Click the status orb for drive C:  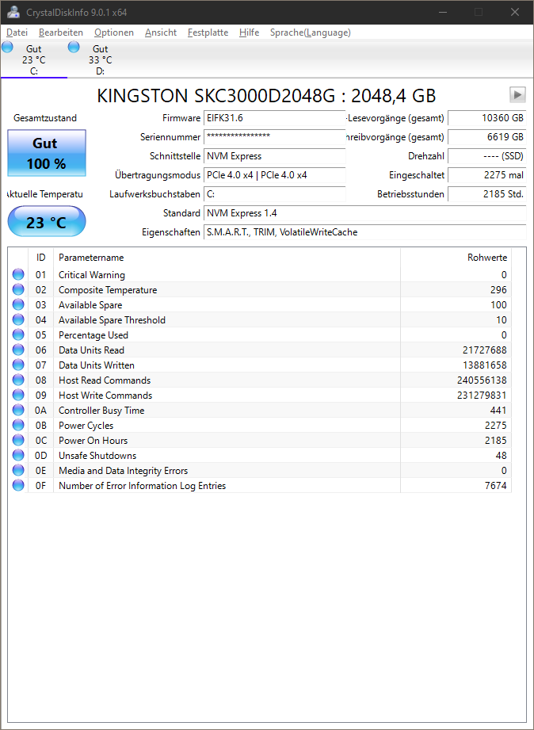[7, 47]
